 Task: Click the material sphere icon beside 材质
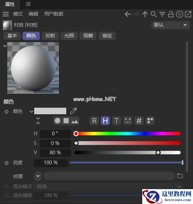click(x=7, y=25)
